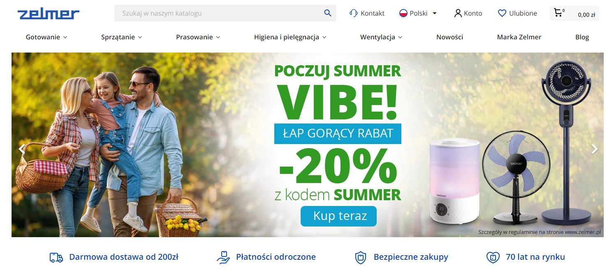Click the Kontakt headset icon
Viewport: 614px width, 270px height.
pyautogui.click(x=353, y=13)
